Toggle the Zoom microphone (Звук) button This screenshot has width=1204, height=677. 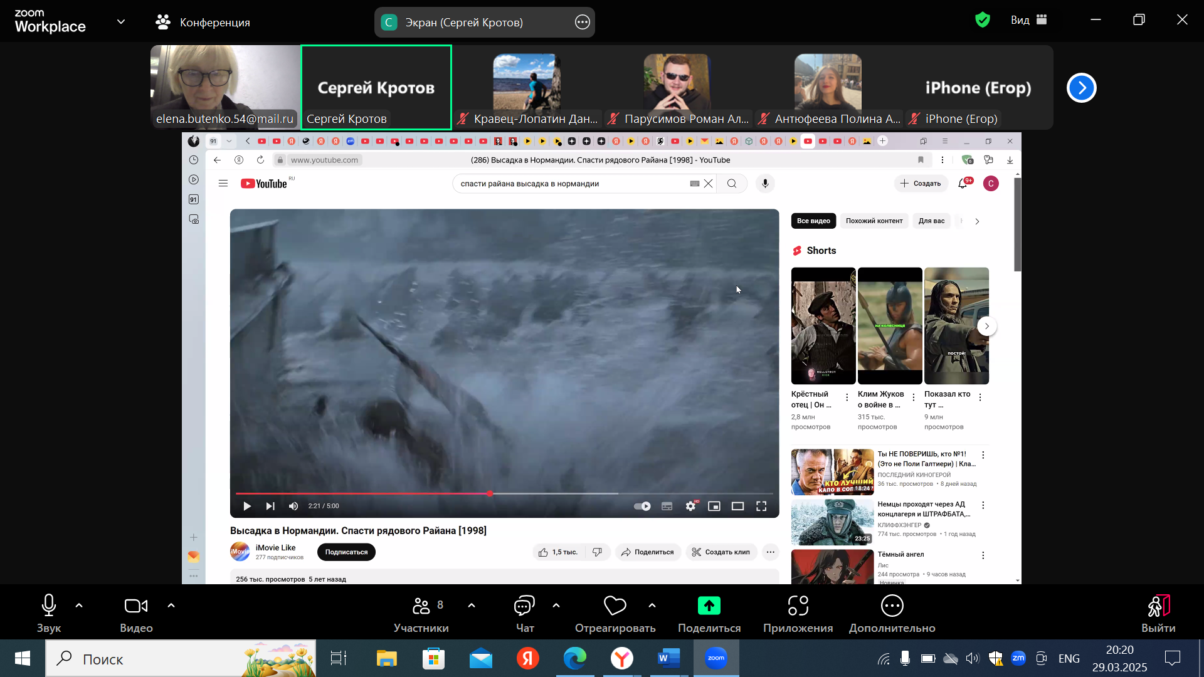[49, 613]
